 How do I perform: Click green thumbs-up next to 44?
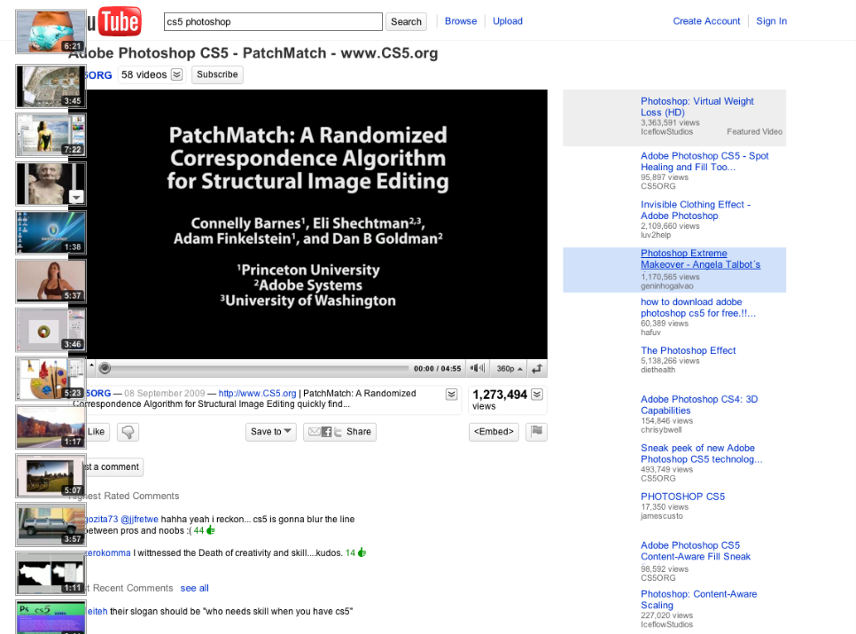tap(211, 530)
